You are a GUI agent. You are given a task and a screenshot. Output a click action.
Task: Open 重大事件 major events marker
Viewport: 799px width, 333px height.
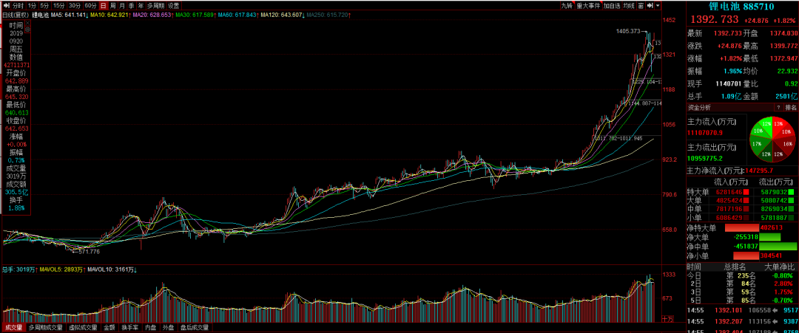tap(588, 5)
